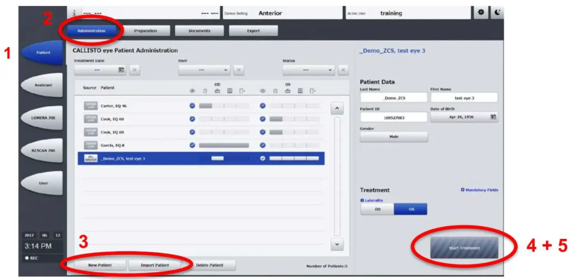
Task: Open the Date of Birth Apr 20, 1956 picker
Action: tap(464, 117)
